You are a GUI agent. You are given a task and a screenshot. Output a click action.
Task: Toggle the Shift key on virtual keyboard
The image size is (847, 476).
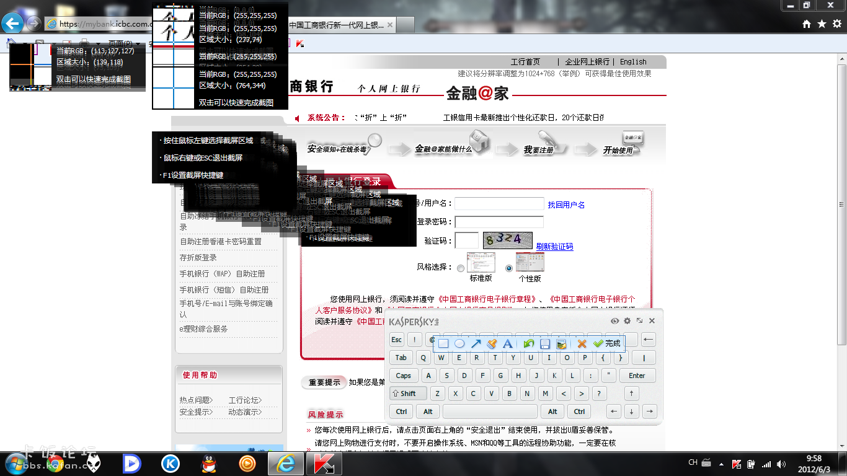pyautogui.click(x=408, y=394)
